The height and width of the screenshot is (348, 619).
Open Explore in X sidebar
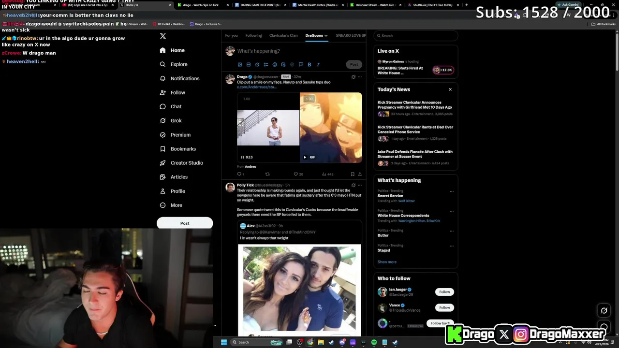tap(174, 64)
